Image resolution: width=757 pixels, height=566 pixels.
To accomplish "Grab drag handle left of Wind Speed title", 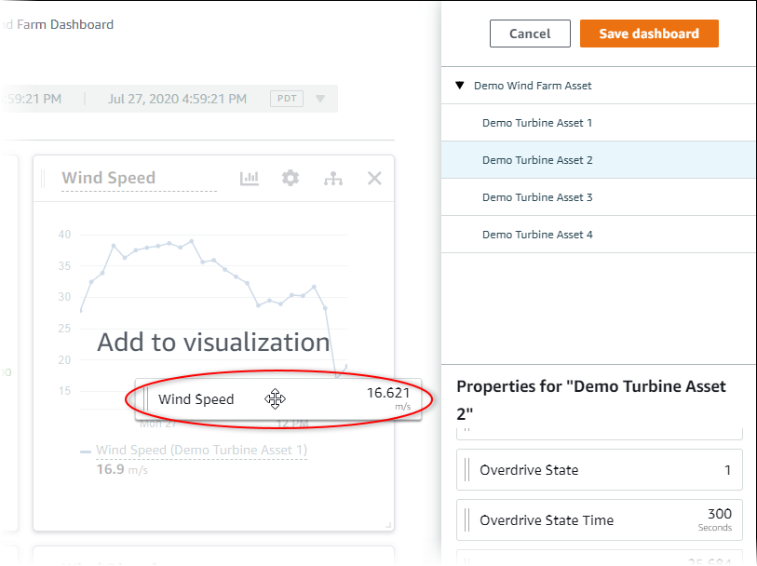I will 42,179.
